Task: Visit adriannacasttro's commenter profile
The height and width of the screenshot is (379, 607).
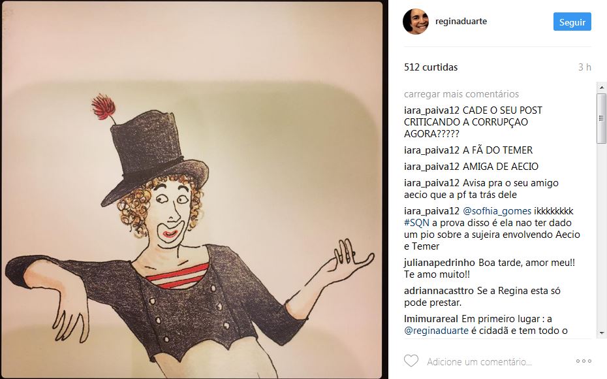Action: point(439,291)
